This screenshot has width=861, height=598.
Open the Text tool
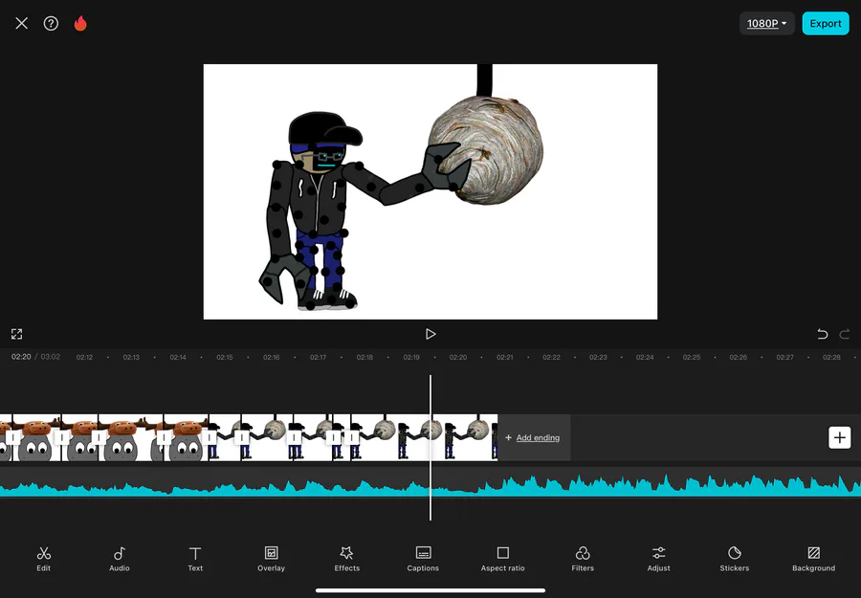coord(195,559)
